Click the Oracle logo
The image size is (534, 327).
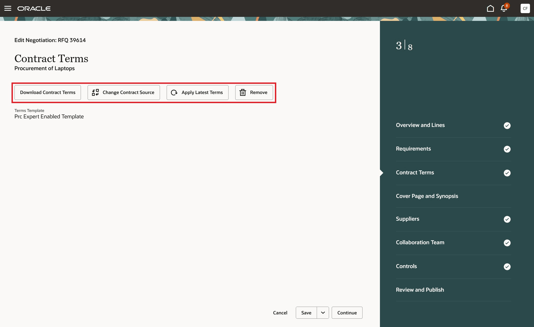(34, 9)
